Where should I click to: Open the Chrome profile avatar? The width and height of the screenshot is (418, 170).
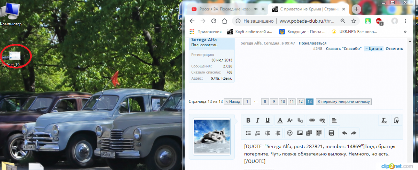tap(395, 21)
